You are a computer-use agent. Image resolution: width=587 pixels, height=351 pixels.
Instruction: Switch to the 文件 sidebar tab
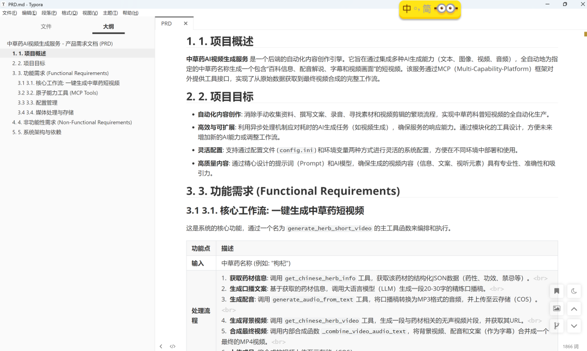click(46, 26)
